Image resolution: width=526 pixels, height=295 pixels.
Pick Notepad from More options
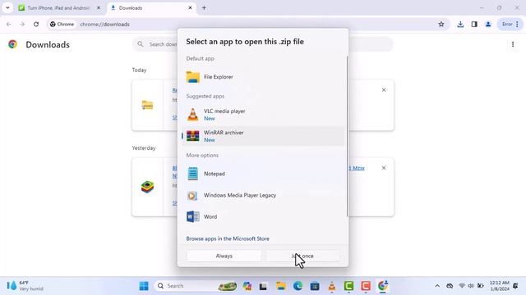tap(263, 174)
